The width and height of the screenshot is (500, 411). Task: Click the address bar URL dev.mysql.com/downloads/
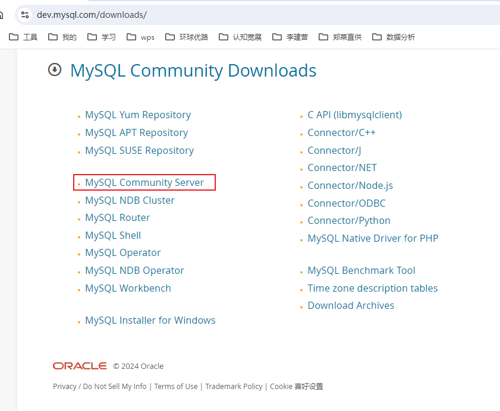coord(92,15)
